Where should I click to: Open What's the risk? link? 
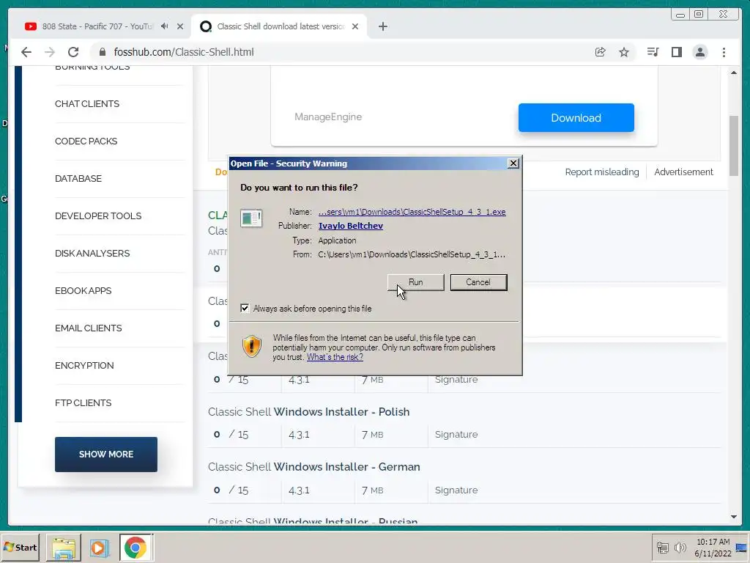point(335,357)
